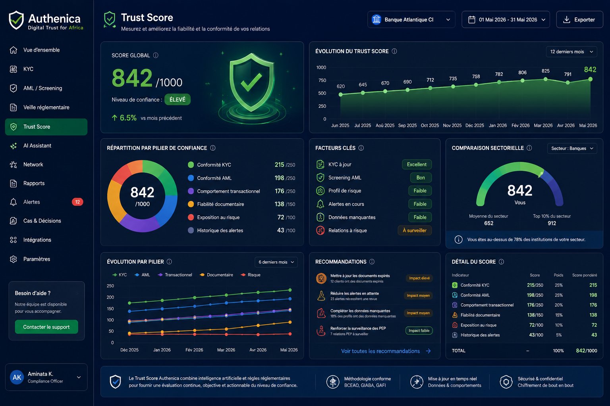Click the red 12 alerts badge
Image resolution: width=610 pixels, height=406 pixels.
77,202
